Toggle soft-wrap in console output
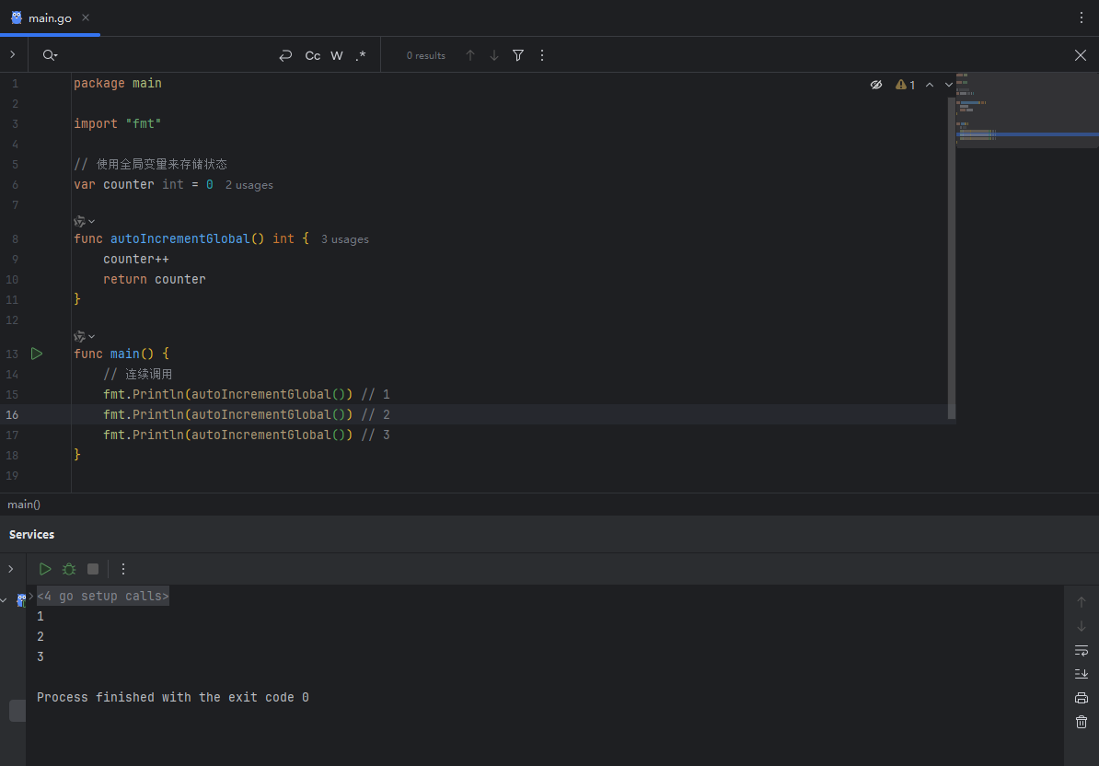The image size is (1099, 766). pos(1082,650)
